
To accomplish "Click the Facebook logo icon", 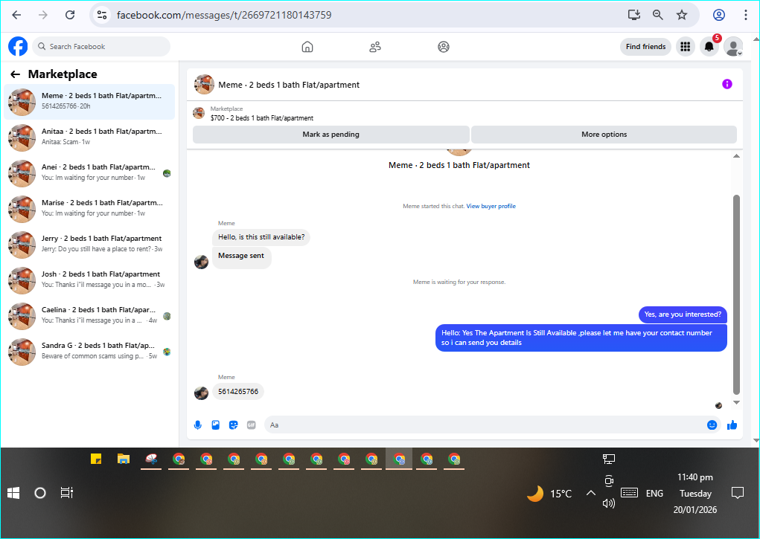I will pyautogui.click(x=18, y=47).
